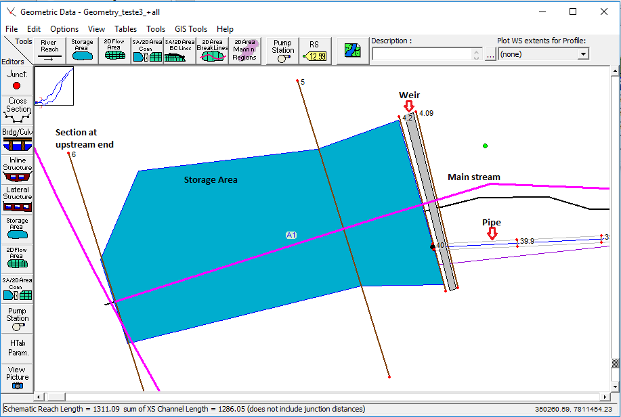The image size is (621, 417).
Task: Click the RS river station tool
Action: pos(314,50)
